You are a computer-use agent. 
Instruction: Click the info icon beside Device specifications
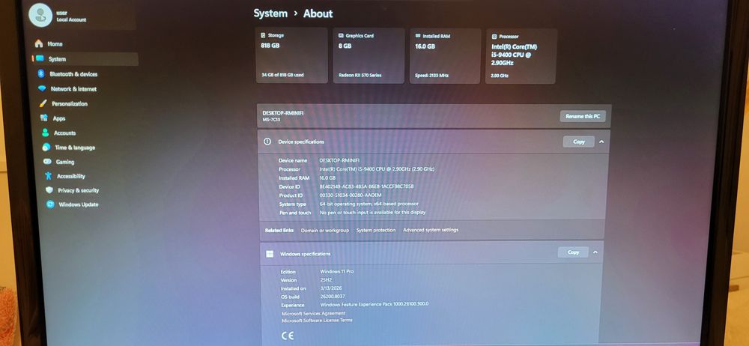point(267,142)
